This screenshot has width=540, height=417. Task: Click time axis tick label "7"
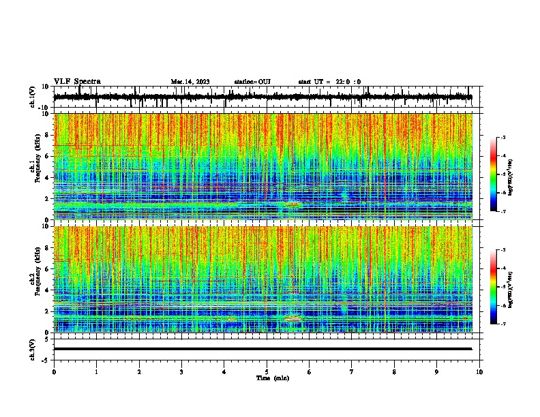(x=352, y=372)
